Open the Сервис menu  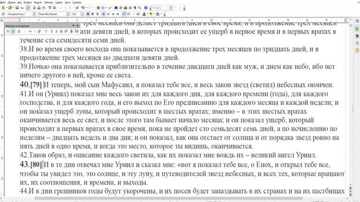[59, 2]
